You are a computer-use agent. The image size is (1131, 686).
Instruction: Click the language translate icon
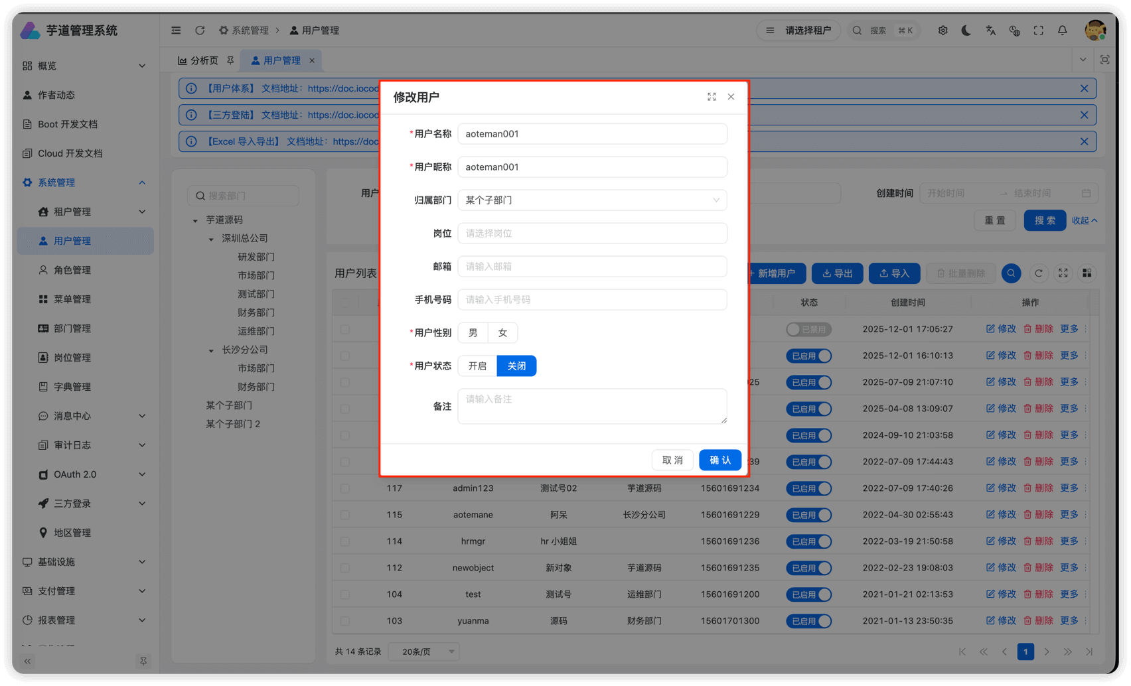pyautogui.click(x=990, y=31)
